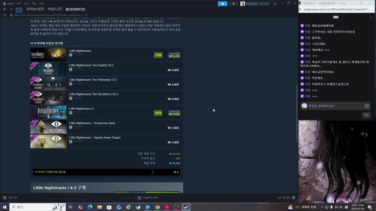
Task: Open chat panel three-dot options menu
Action: 371,17
